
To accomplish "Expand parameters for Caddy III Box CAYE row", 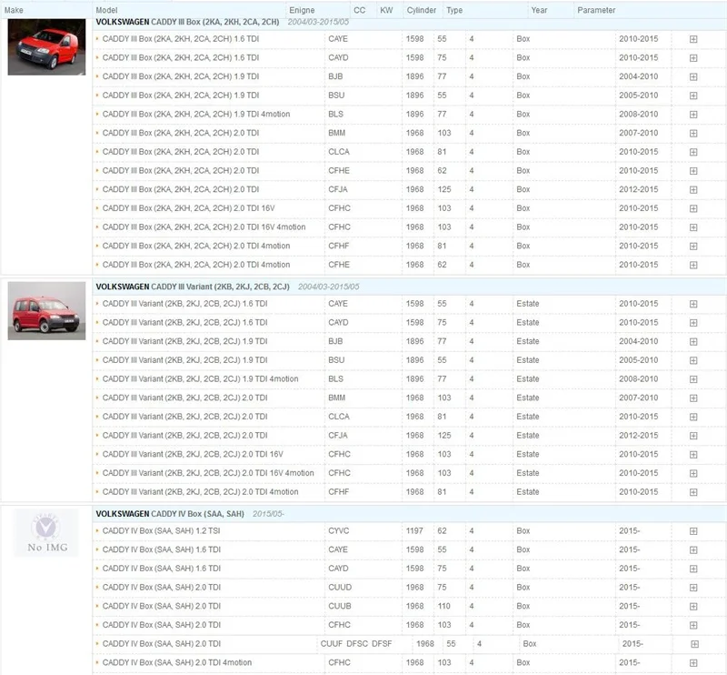I will click(x=693, y=39).
